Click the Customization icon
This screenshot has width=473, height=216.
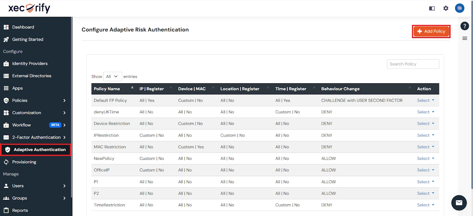click(6, 113)
